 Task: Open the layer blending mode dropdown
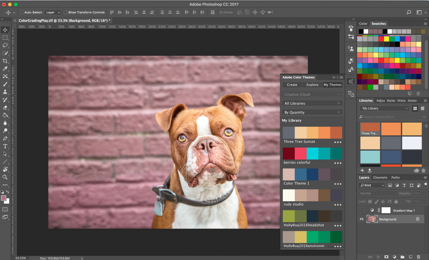[x=378, y=193]
